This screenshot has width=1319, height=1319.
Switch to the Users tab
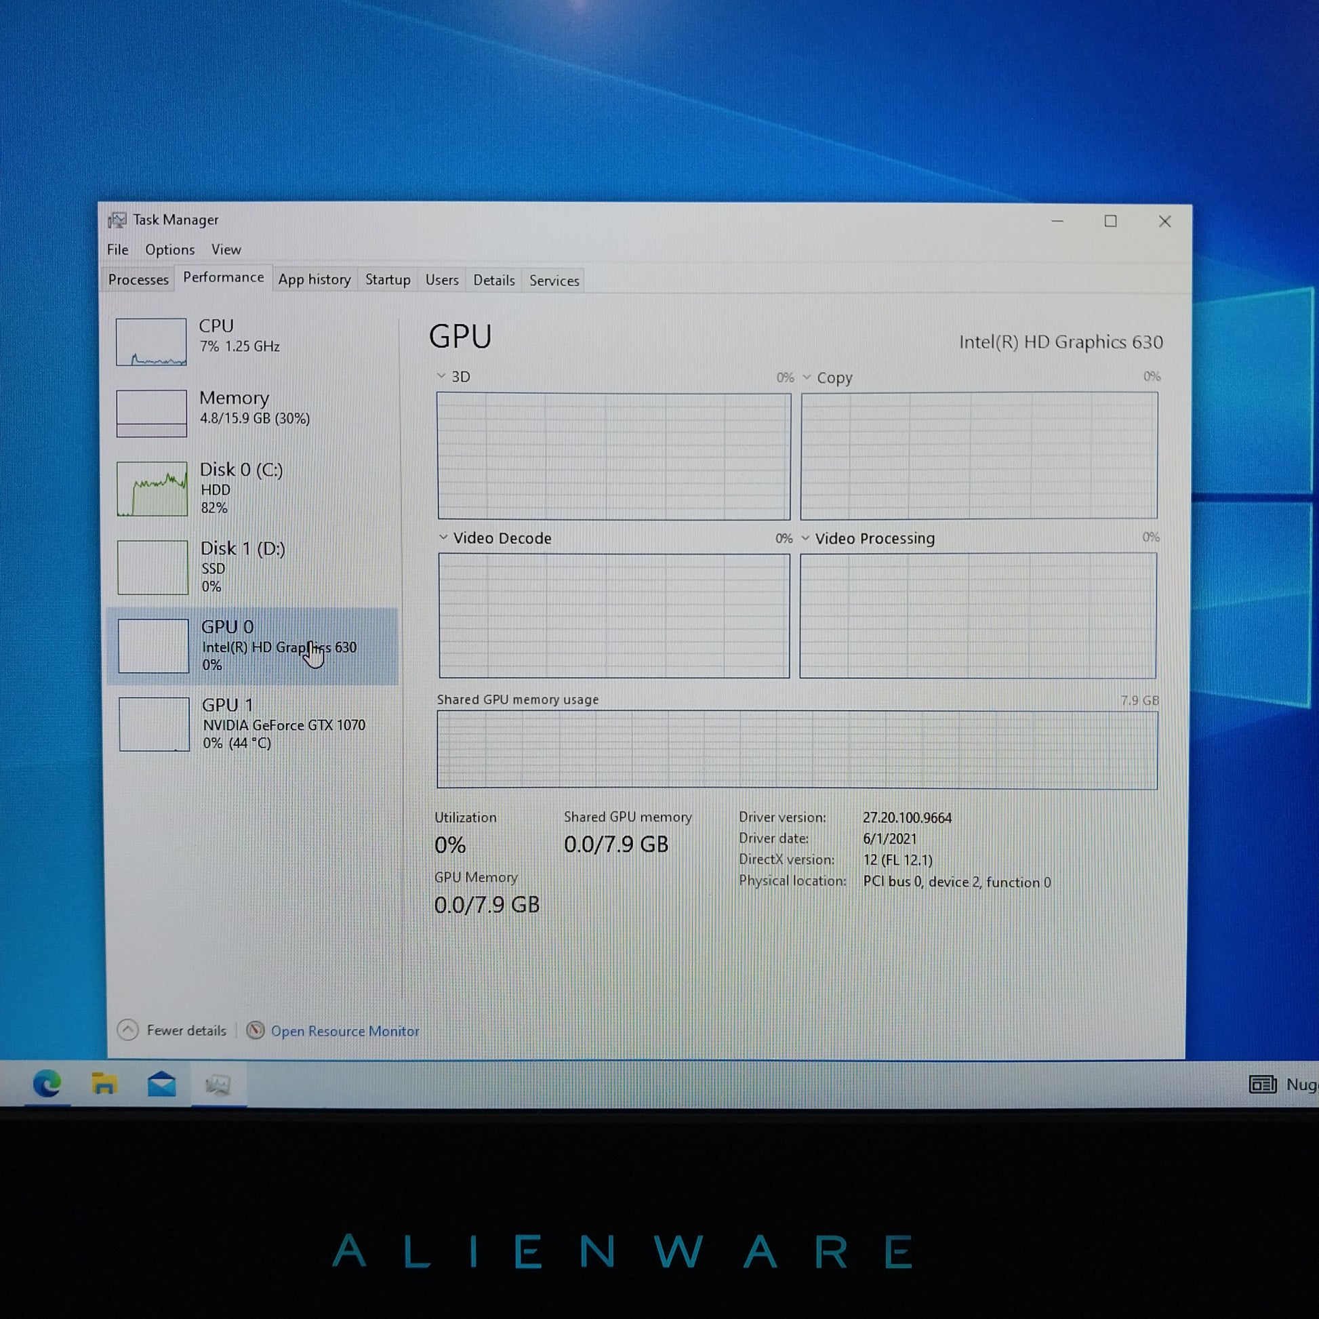coord(442,281)
